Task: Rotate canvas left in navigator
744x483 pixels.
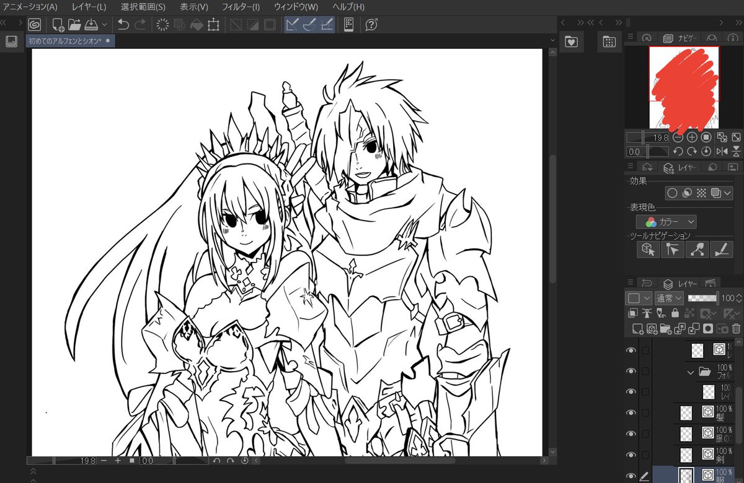Action: pos(678,151)
